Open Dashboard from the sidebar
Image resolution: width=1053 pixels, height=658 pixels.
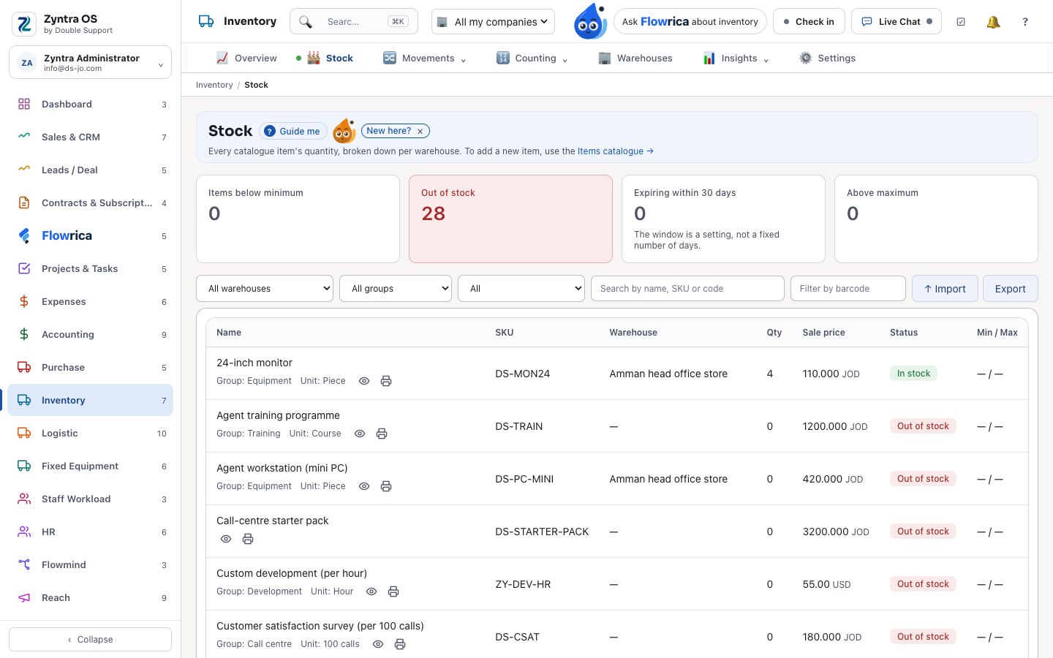click(x=91, y=105)
